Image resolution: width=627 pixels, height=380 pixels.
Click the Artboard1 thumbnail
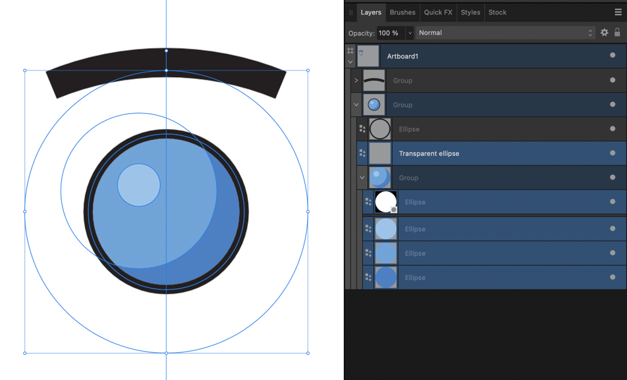coord(368,56)
